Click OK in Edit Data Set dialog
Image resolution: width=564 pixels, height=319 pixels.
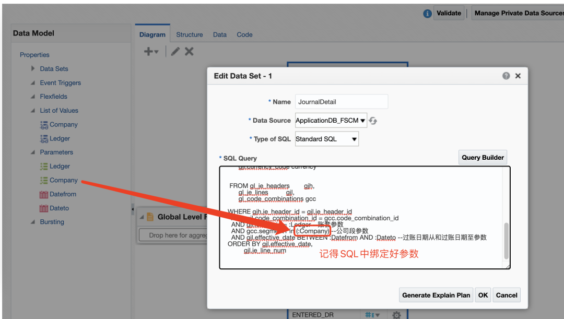[483, 296]
